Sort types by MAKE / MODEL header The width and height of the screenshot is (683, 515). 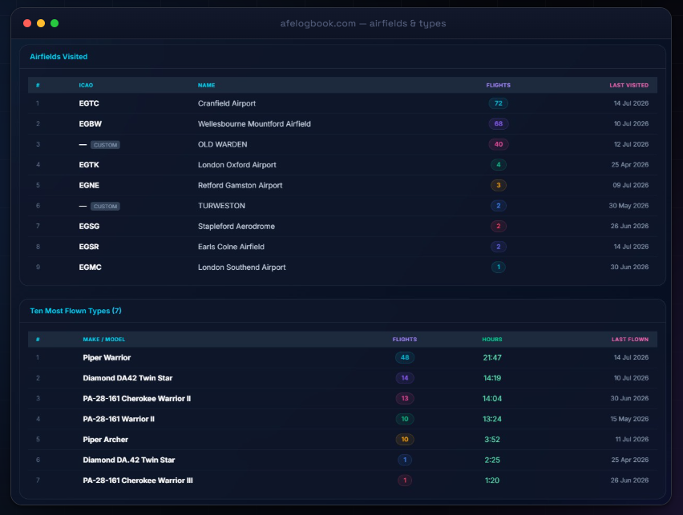click(103, 340)
